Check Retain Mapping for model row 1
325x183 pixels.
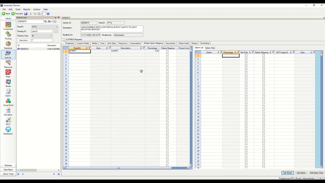[167, 51]
